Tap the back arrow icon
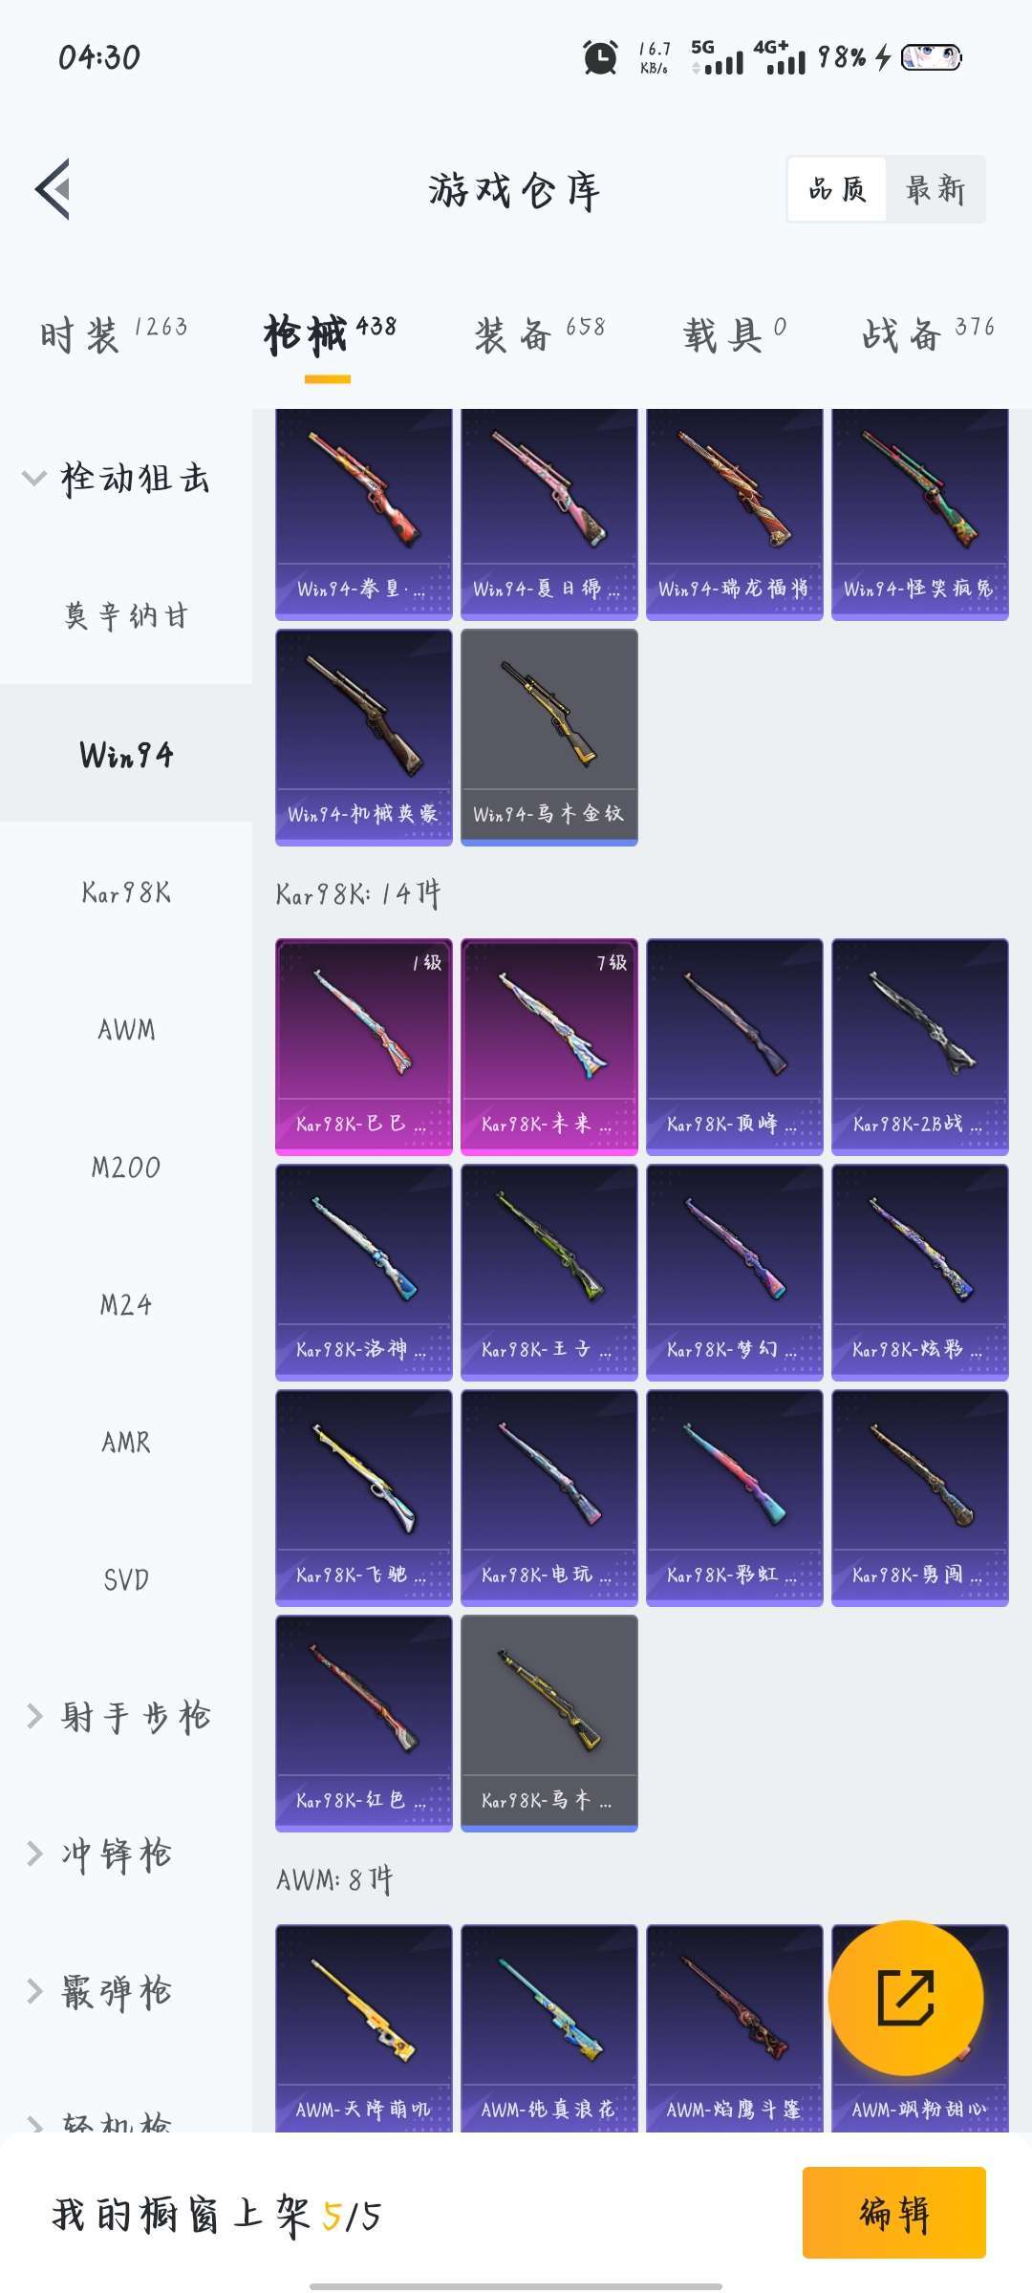1032x2293 pixels. tap(54, 189)
